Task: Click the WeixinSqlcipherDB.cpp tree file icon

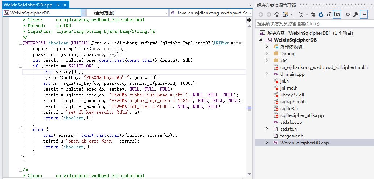Action: [276, 143]
